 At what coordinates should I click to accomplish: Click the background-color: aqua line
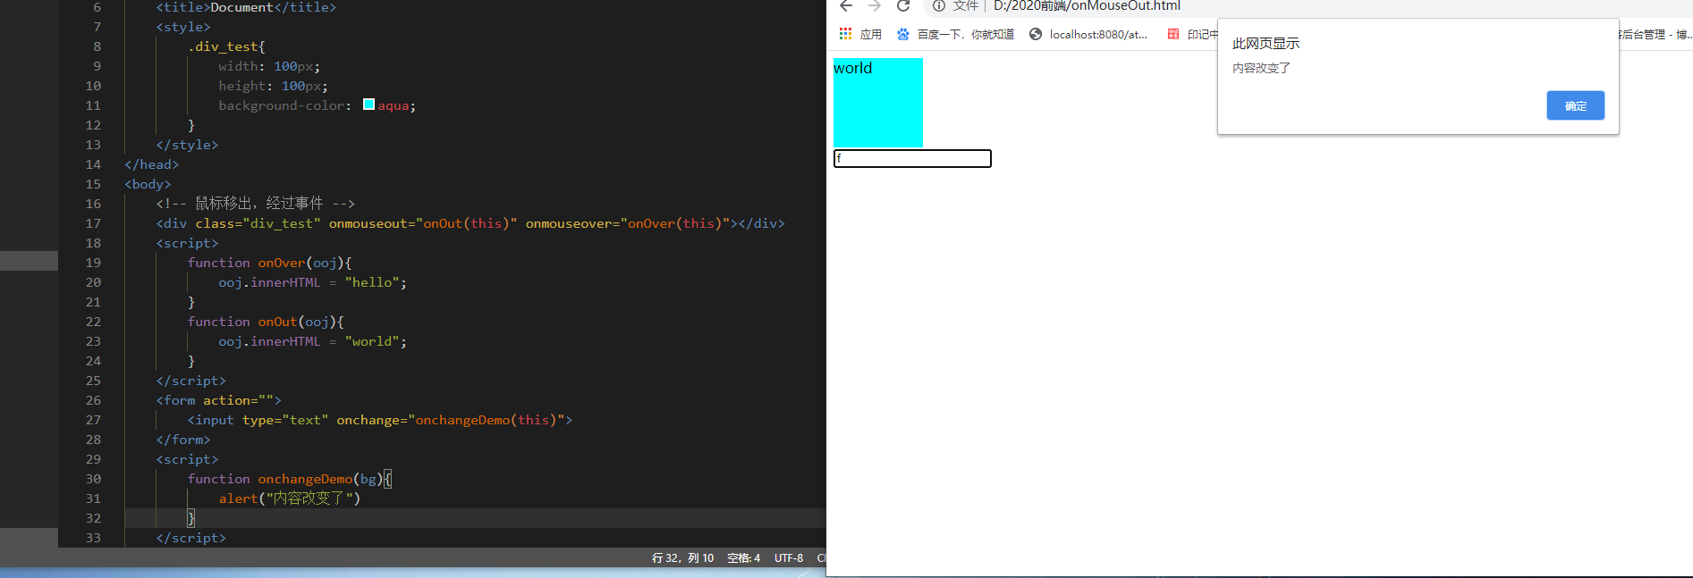click(x=317, y=105)
